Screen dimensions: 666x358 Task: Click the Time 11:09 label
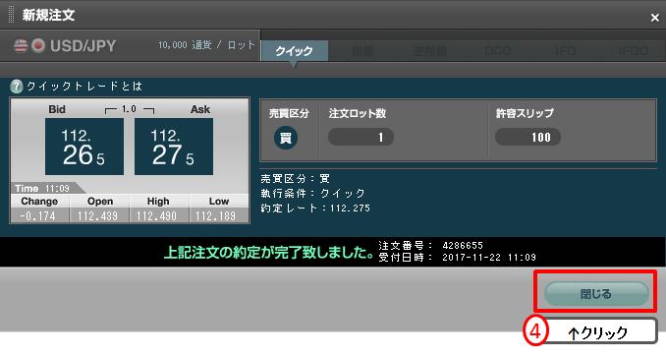pos(42,188)
